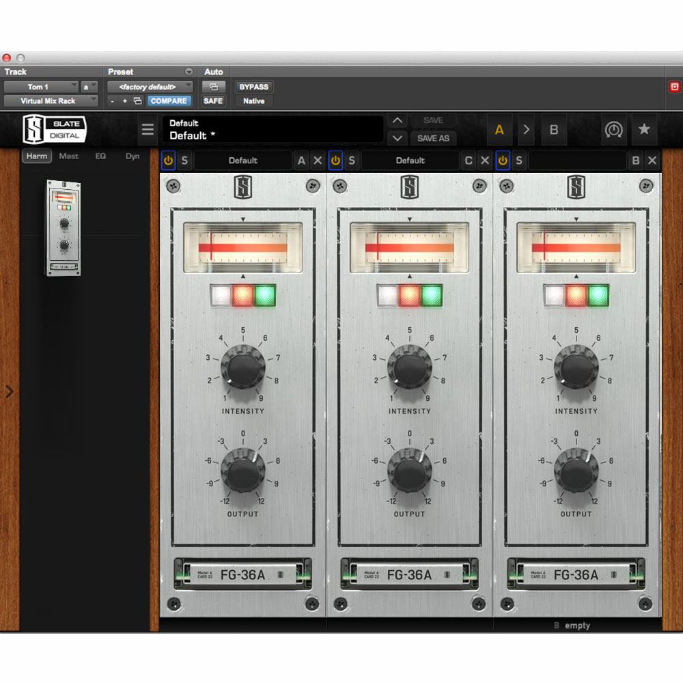683x683 pixels.
Task: Remove the first FG-36A module with X
Action: 318,161
